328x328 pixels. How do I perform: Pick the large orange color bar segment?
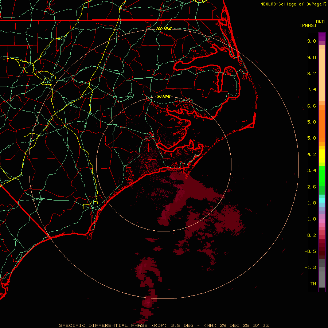click(322, 126)
